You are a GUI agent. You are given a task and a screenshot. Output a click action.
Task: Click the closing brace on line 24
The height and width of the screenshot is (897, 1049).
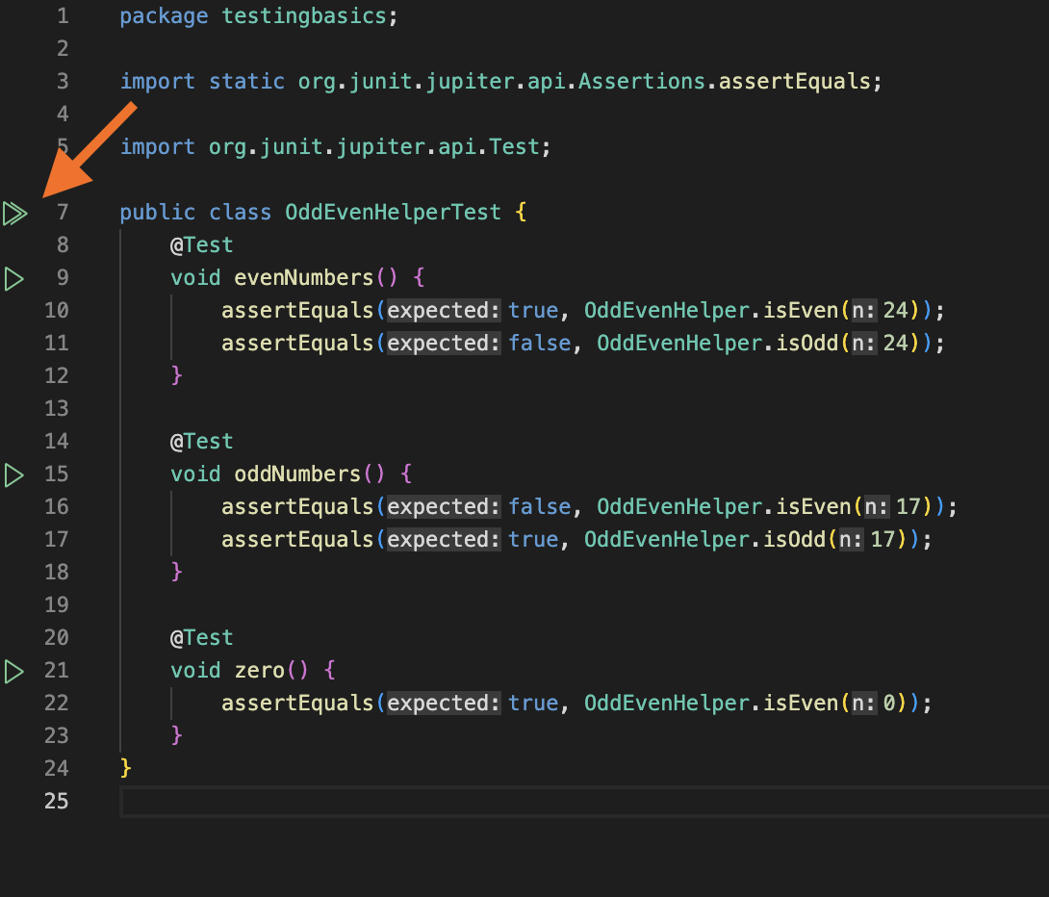point(126,768)
